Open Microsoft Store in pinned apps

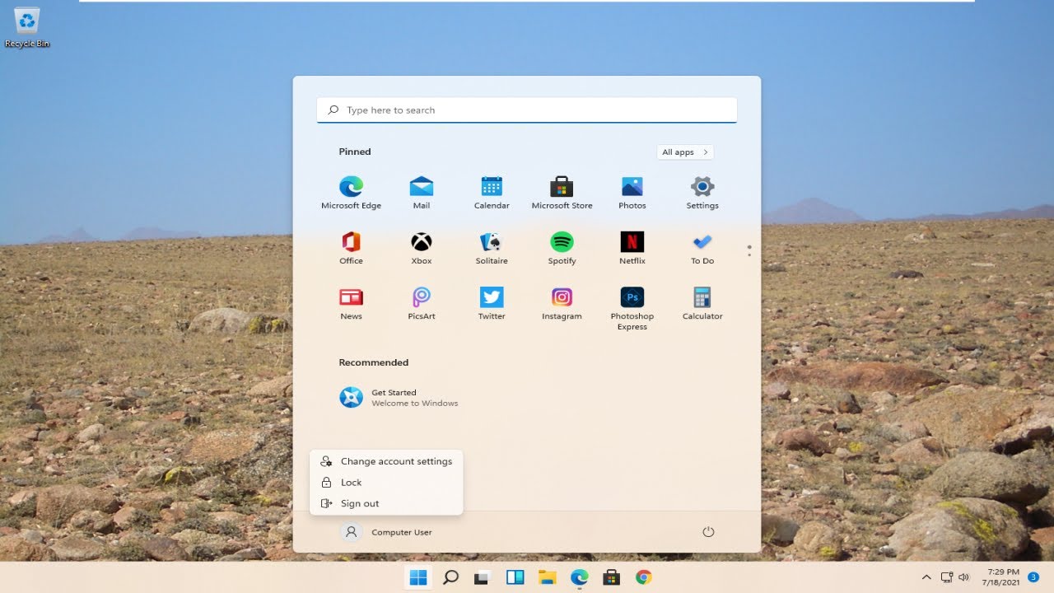[562, 193]
